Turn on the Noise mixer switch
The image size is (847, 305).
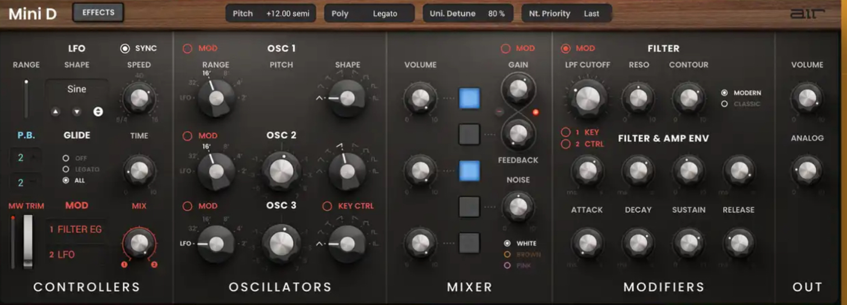tap(469, 207)
